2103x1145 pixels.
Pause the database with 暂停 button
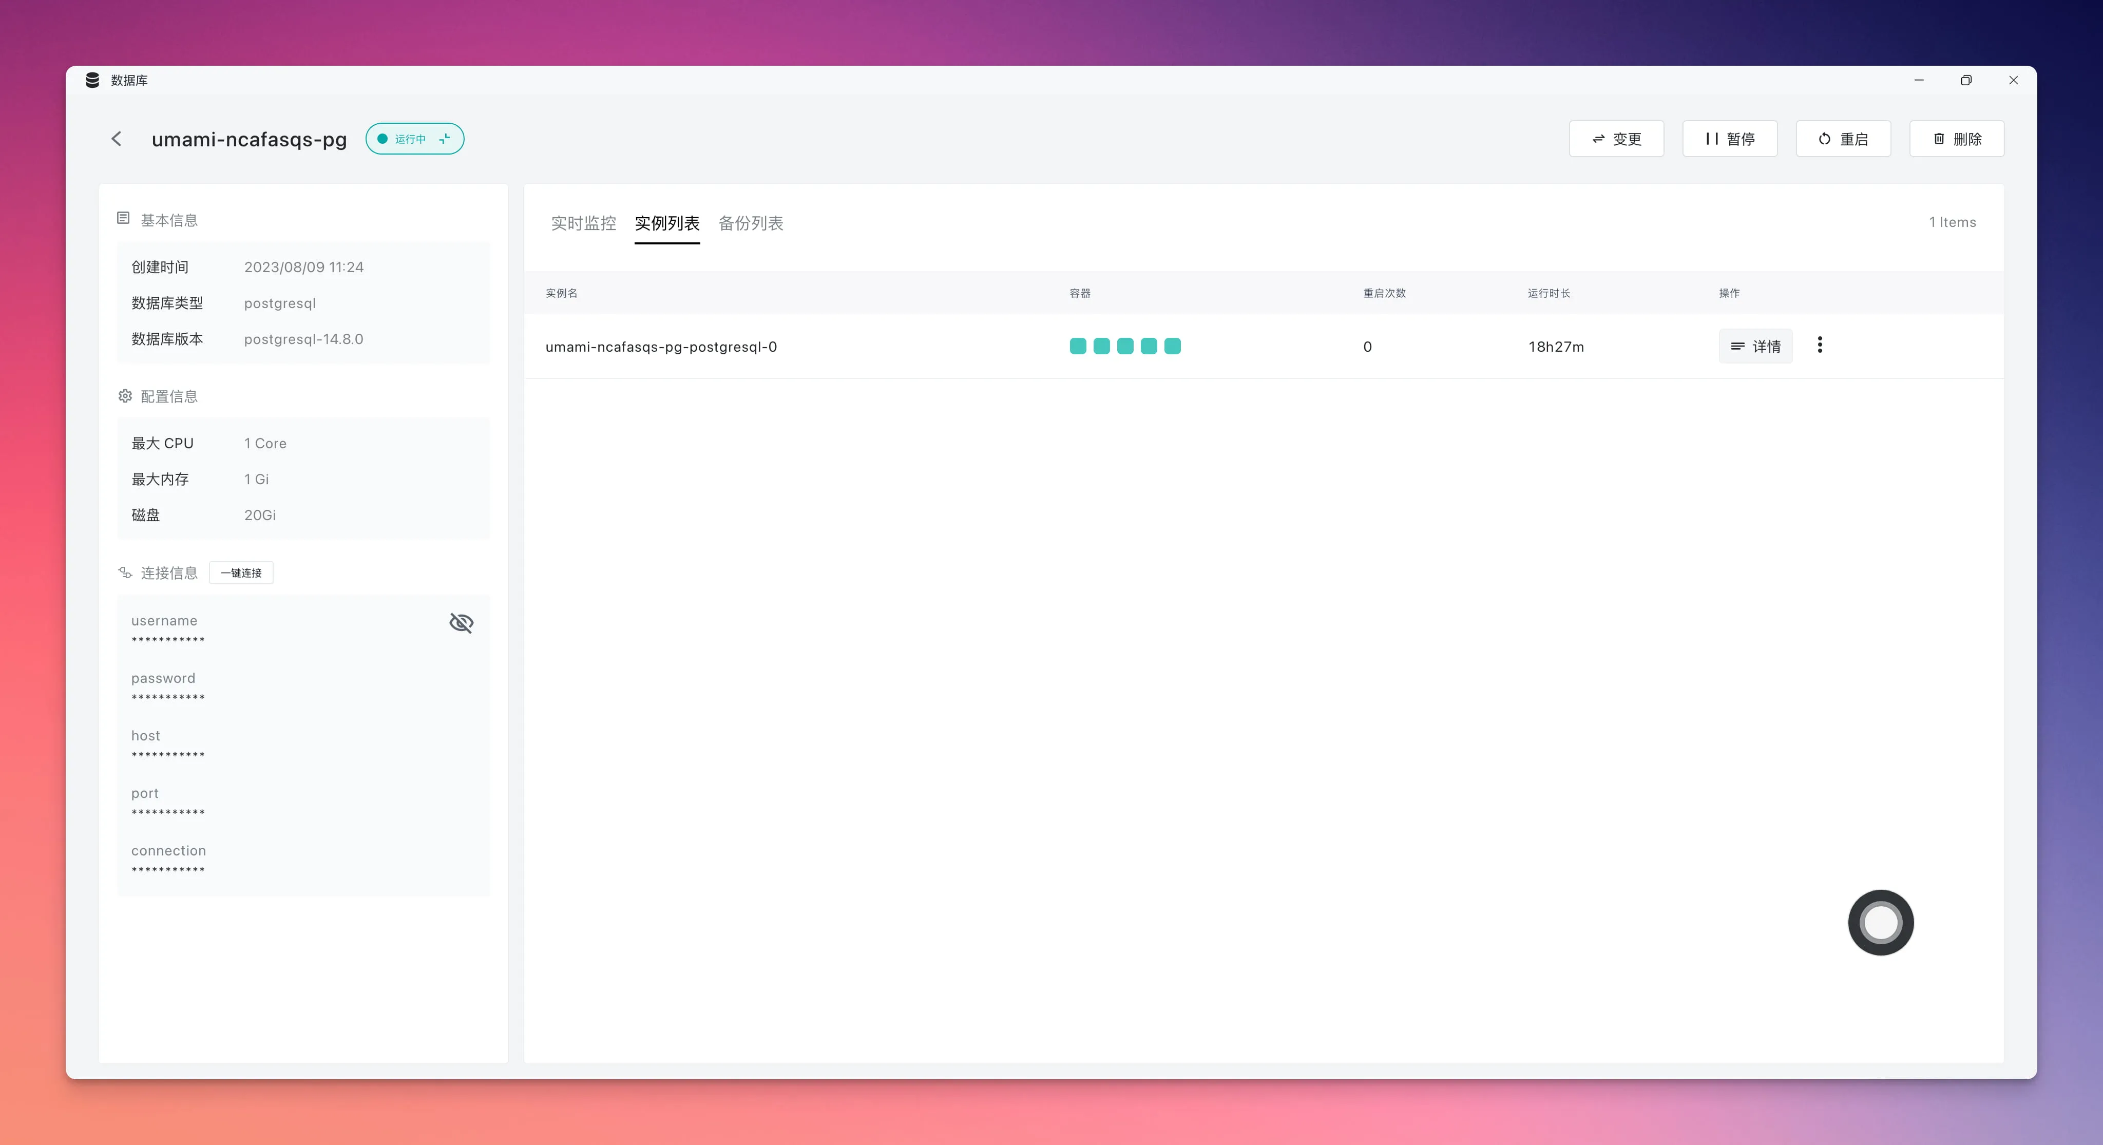[x=1729, y=139]
